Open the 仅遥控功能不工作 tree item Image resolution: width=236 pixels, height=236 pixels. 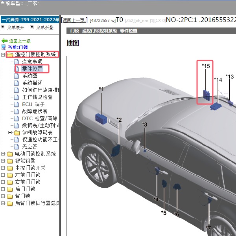[x=41, y=139]
